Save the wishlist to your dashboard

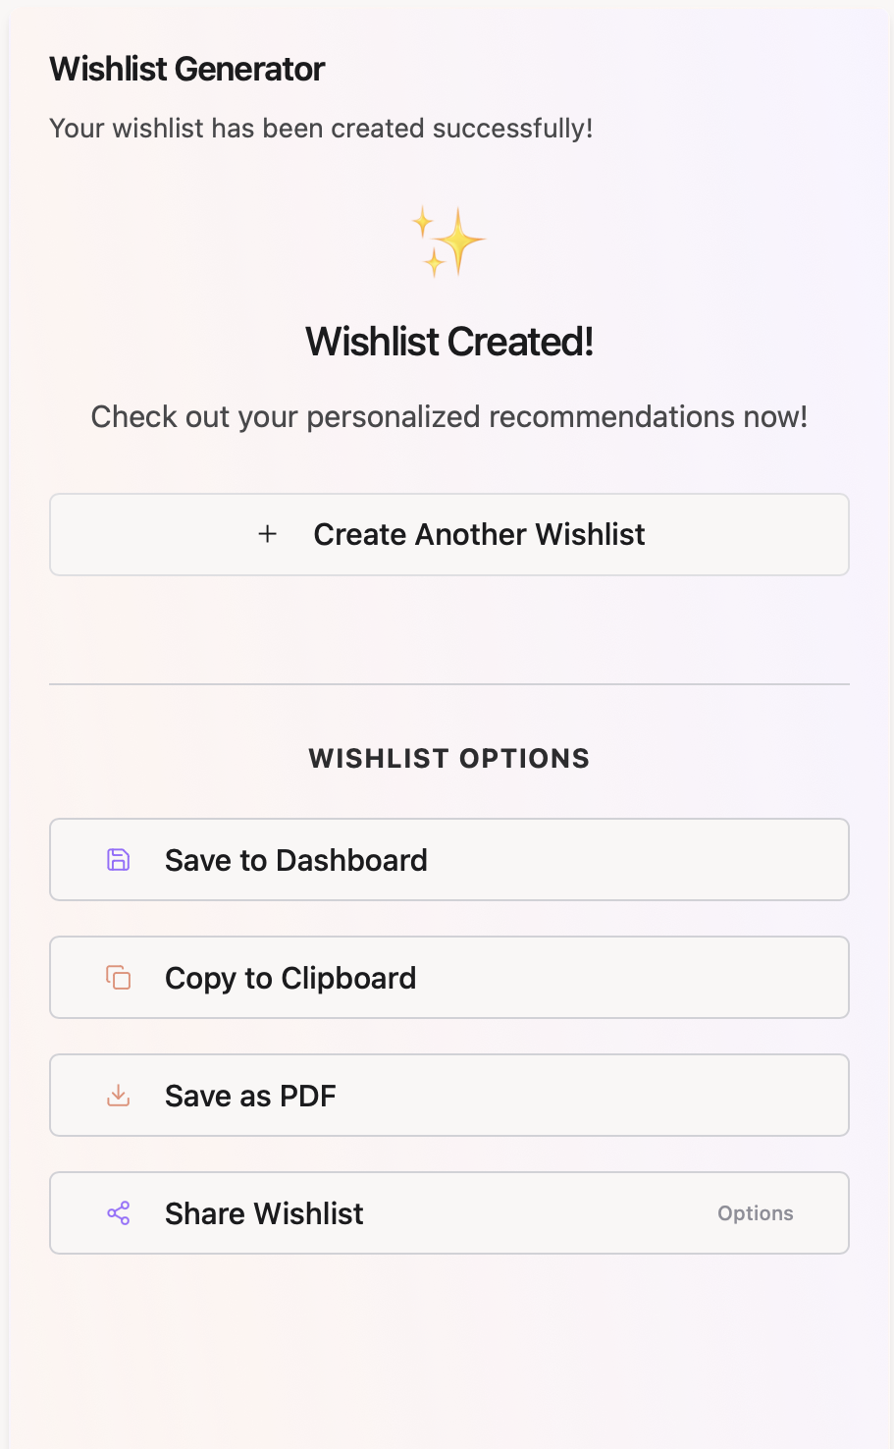point(448,859)
